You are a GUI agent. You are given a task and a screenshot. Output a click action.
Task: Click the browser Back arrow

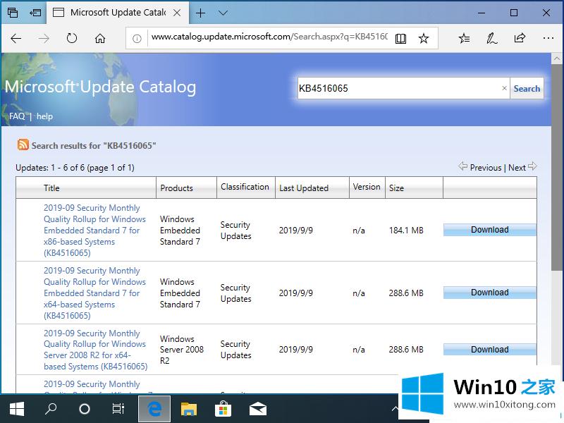pos(16,38)
